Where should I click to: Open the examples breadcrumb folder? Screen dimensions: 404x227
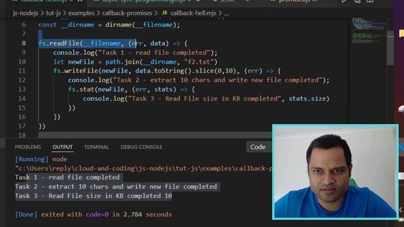[81, 13]
